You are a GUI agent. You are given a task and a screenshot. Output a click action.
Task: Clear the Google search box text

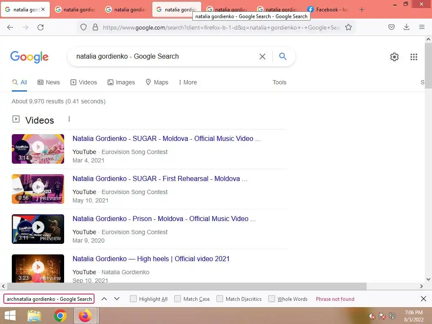point(262,57)
